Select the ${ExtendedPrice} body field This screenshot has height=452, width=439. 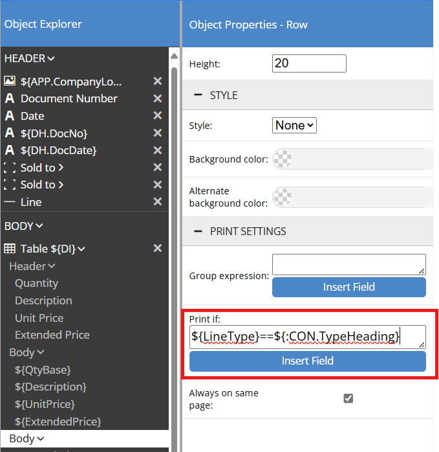tap(58, 422)
